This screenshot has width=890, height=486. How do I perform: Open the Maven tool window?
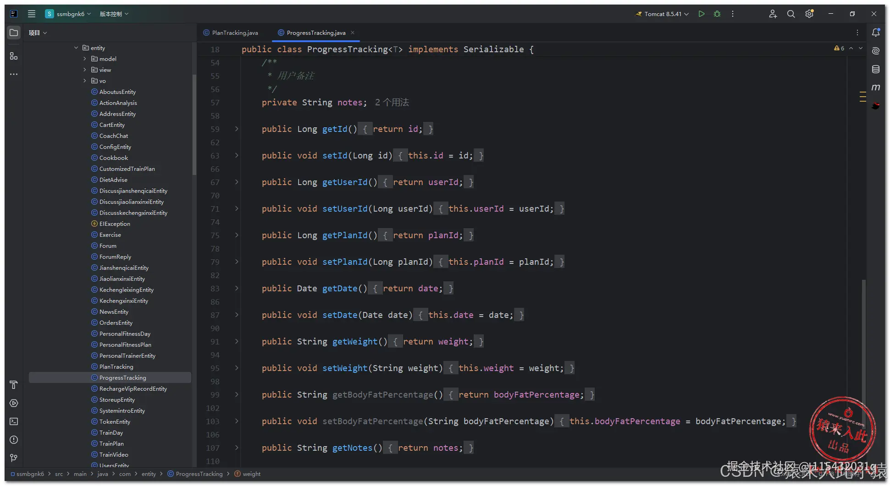tap(876, 87)
